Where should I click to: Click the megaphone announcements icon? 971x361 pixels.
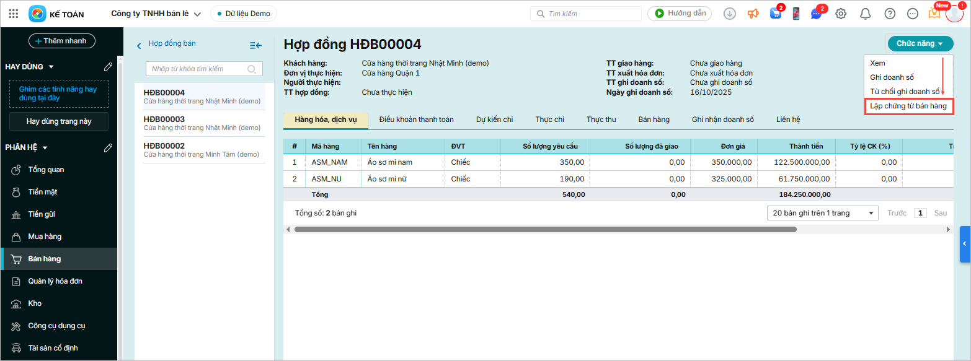coord(753,14)
